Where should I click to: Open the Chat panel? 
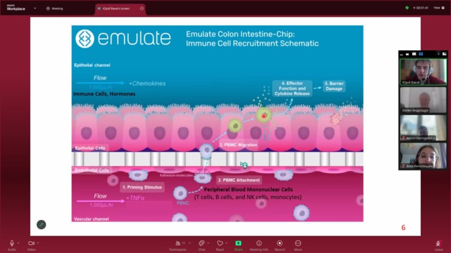[202, 243]
